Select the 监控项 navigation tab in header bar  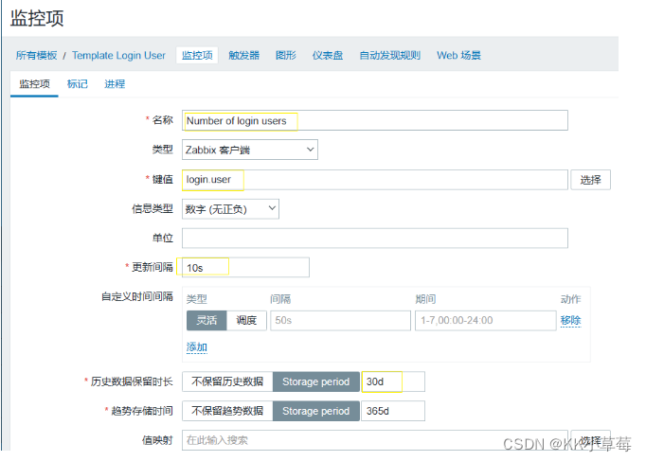(197, 55)
